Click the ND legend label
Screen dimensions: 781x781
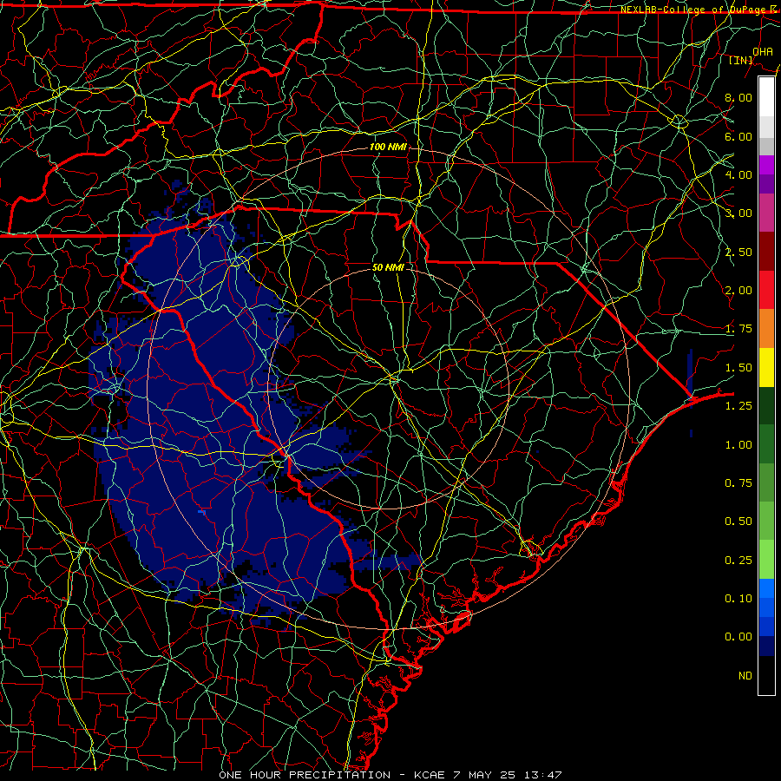click(x=745, y=676)
